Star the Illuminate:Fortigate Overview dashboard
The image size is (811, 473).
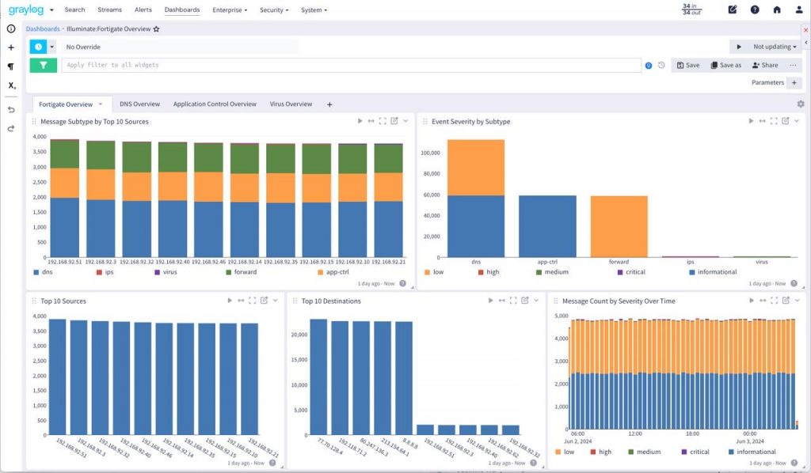156,29
